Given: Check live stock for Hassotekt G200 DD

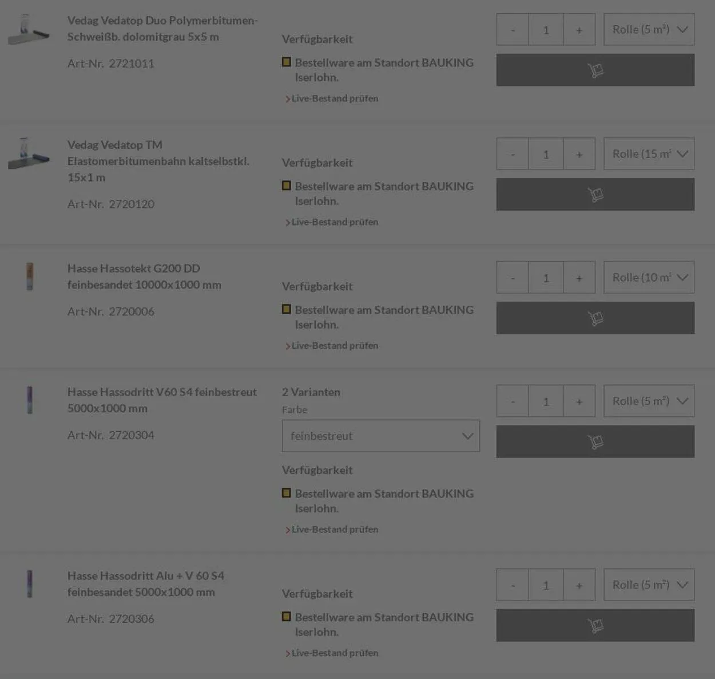Looking at the screenshot, I should (335, 346).
